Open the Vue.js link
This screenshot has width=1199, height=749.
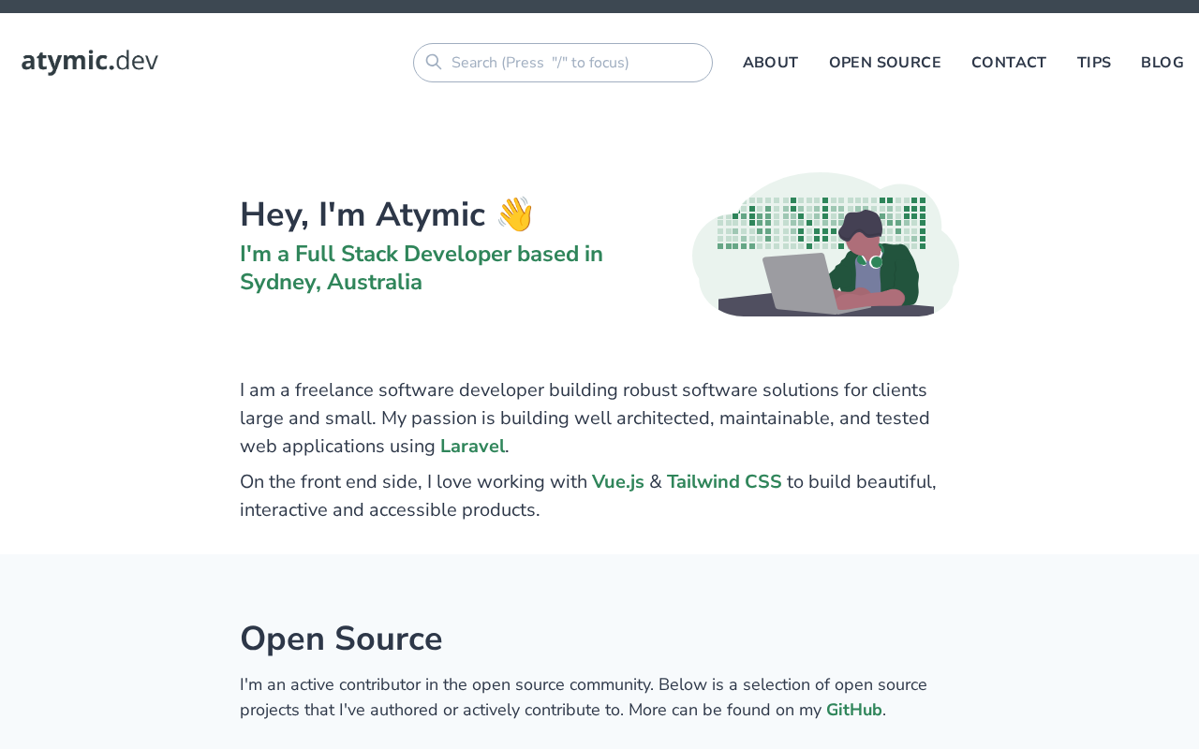(x=617, y=482)
